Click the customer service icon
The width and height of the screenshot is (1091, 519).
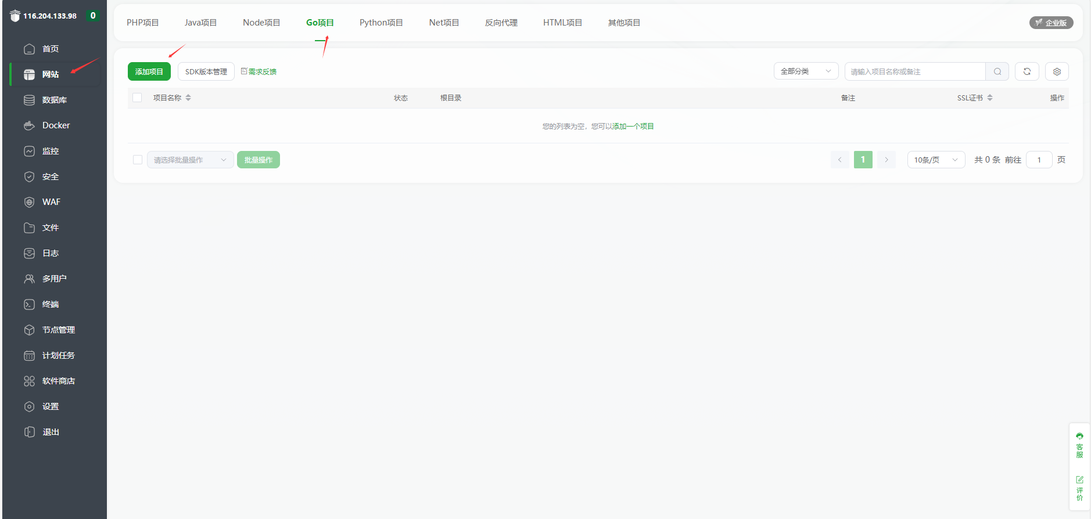point(1079,445)
